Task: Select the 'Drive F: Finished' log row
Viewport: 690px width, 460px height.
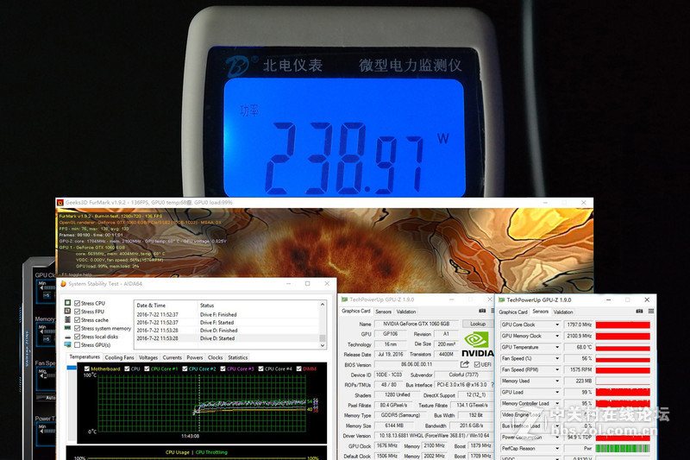Action: click(x=227, y=315)
